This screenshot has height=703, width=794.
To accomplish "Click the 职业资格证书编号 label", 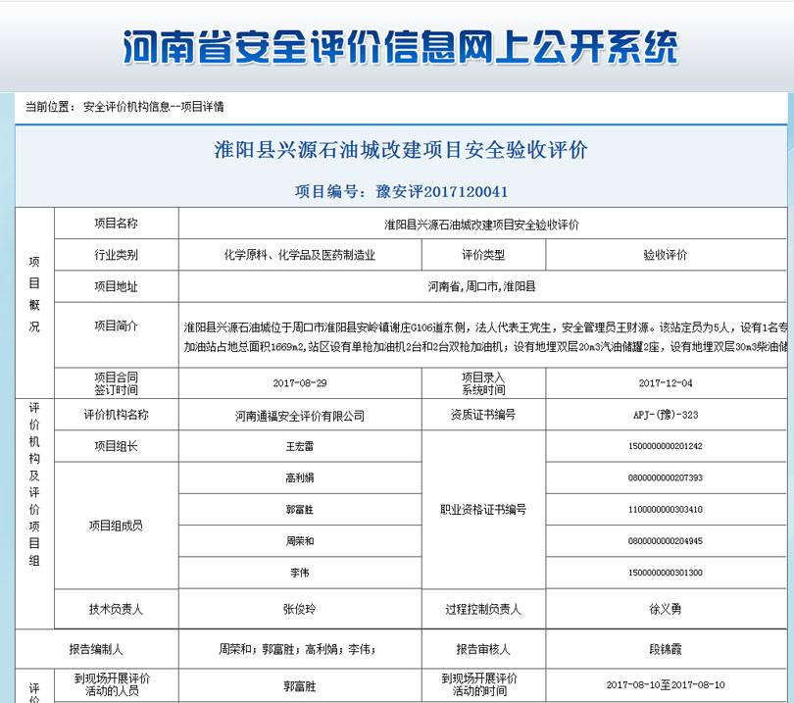I will [x=483, y=510].
